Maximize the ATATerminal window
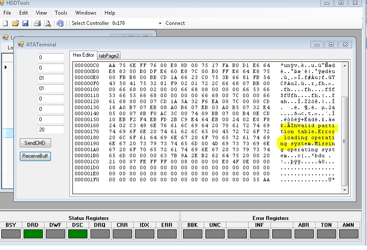The height and width of the screenshot is (250, 367). tap(331, 45)
